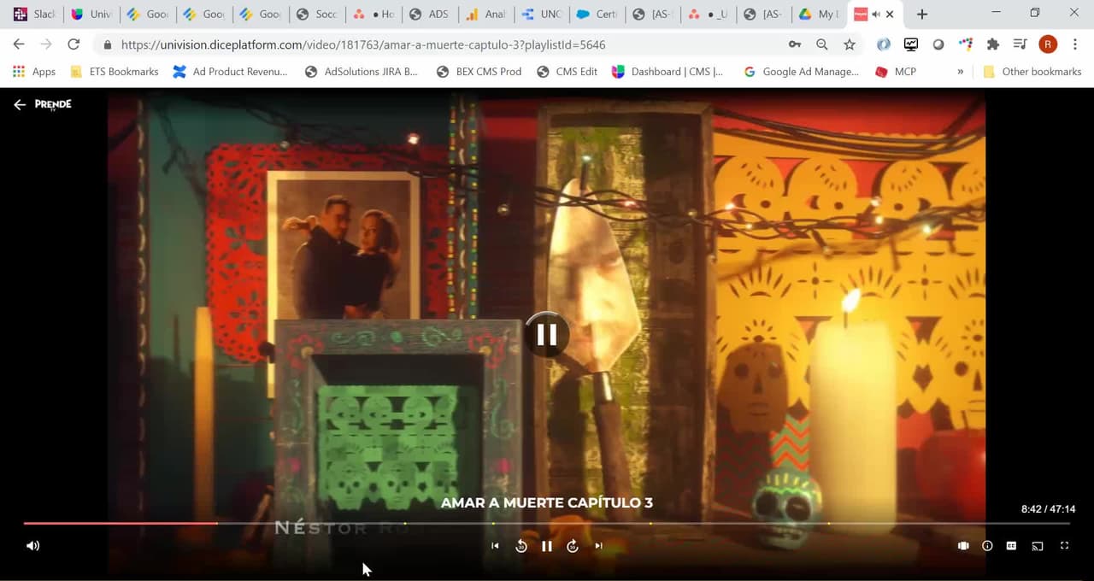
Task: Enter fullscreen mode in the player
Action: coord(1064,546)
